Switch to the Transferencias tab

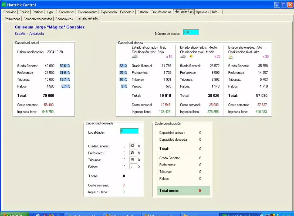tap(161, 12)
